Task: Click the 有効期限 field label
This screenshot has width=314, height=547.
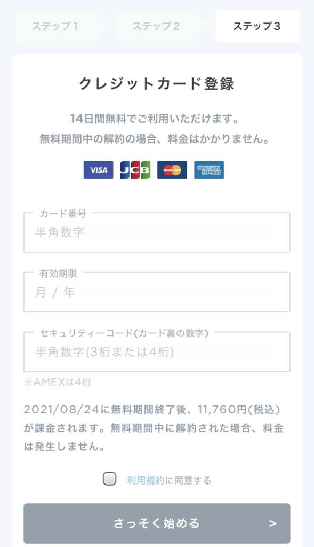Action: pos(59,273)
